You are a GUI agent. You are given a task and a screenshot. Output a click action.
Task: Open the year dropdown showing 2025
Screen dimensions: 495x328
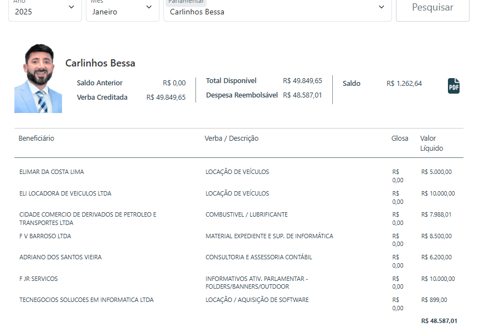click(x=45, y=10)
